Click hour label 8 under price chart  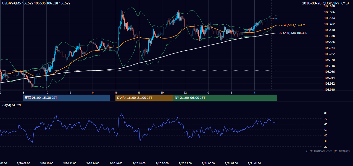23,92
